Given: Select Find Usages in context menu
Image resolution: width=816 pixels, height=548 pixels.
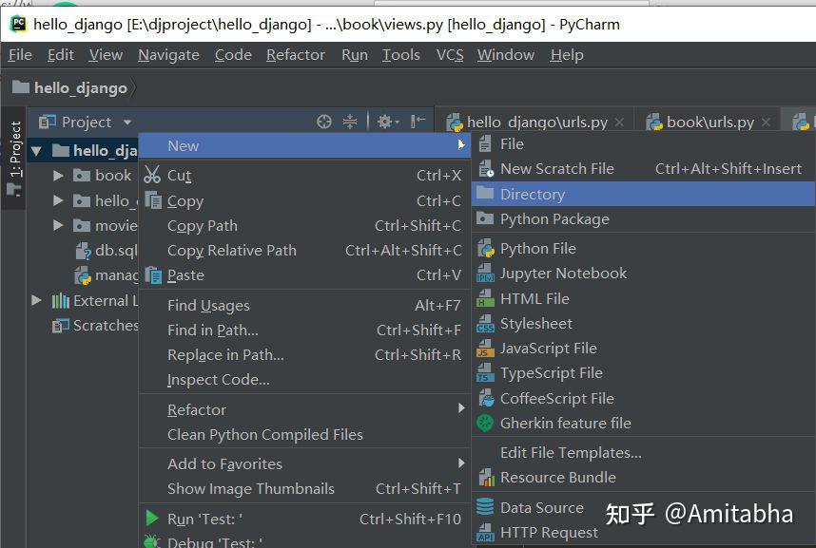Looking at the screenshot, I should (x=305, y=305).
